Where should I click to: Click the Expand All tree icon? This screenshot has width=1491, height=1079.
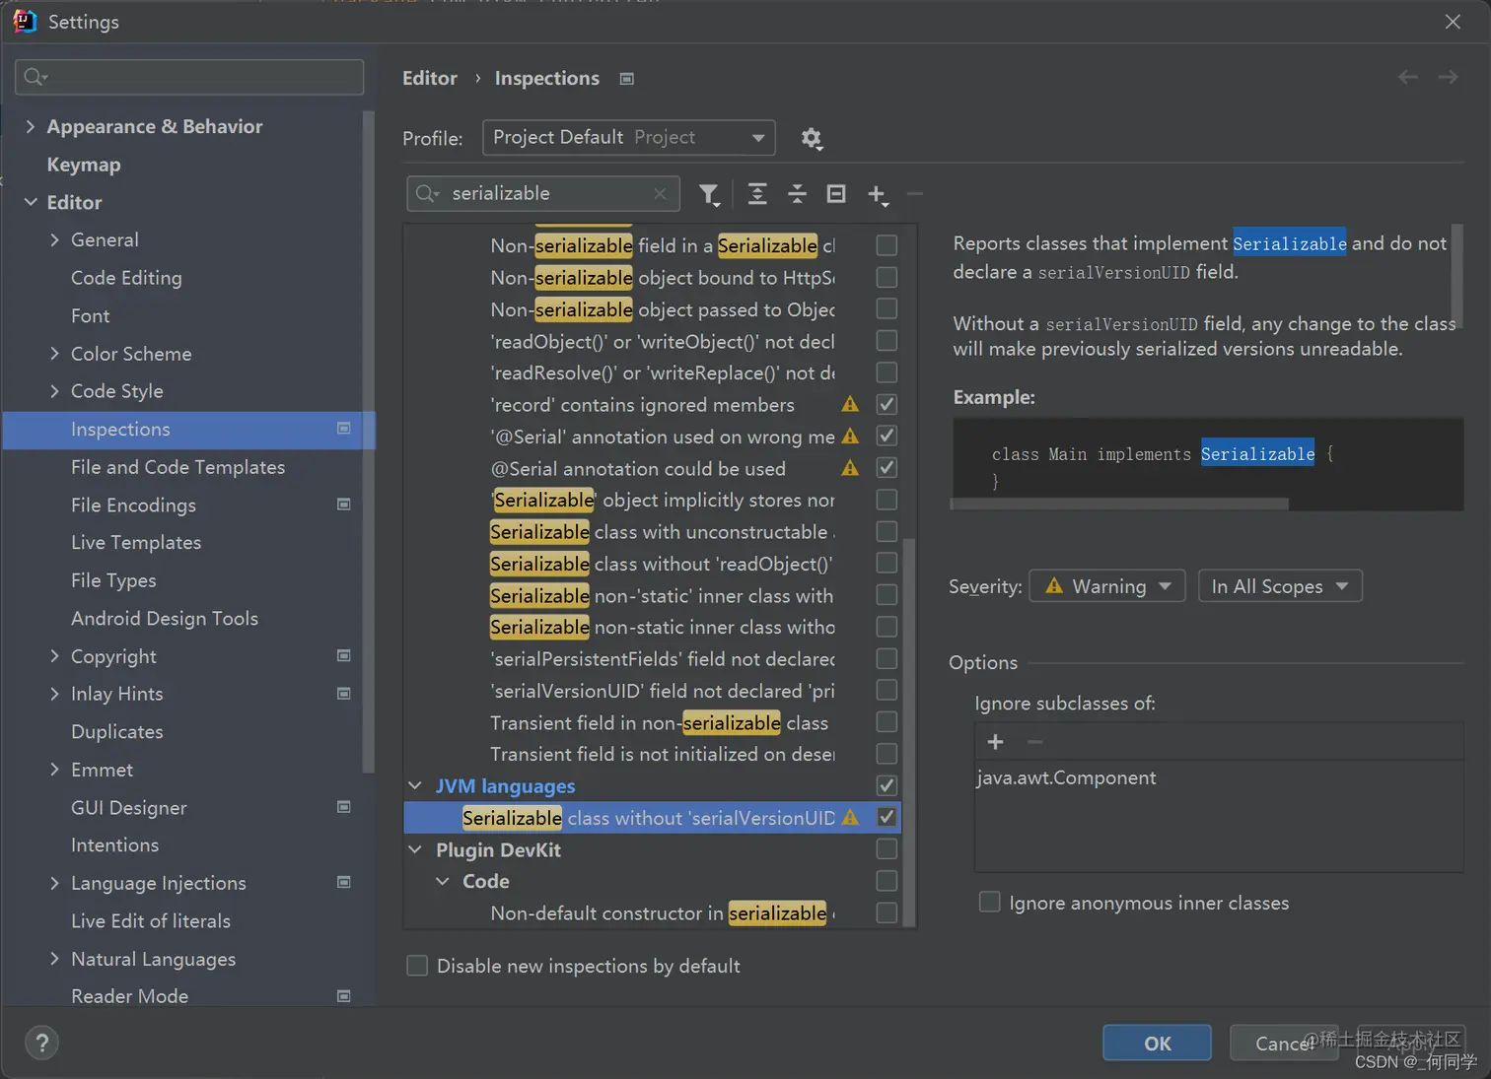pos(757,194)
